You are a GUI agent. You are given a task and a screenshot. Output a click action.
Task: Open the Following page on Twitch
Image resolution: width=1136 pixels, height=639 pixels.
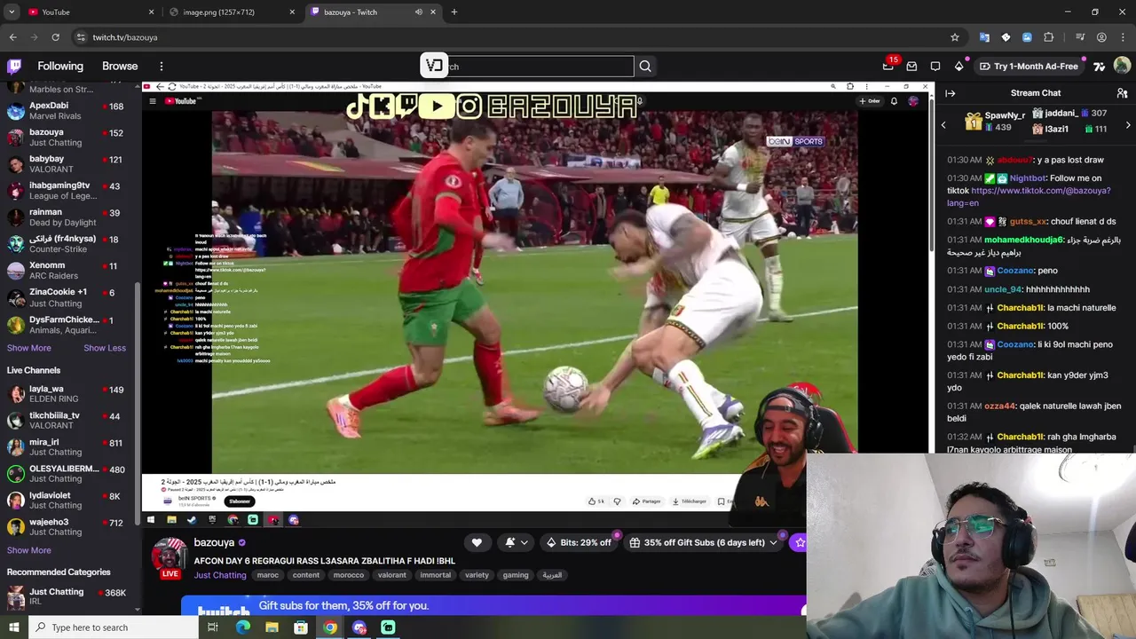[60, 66]
